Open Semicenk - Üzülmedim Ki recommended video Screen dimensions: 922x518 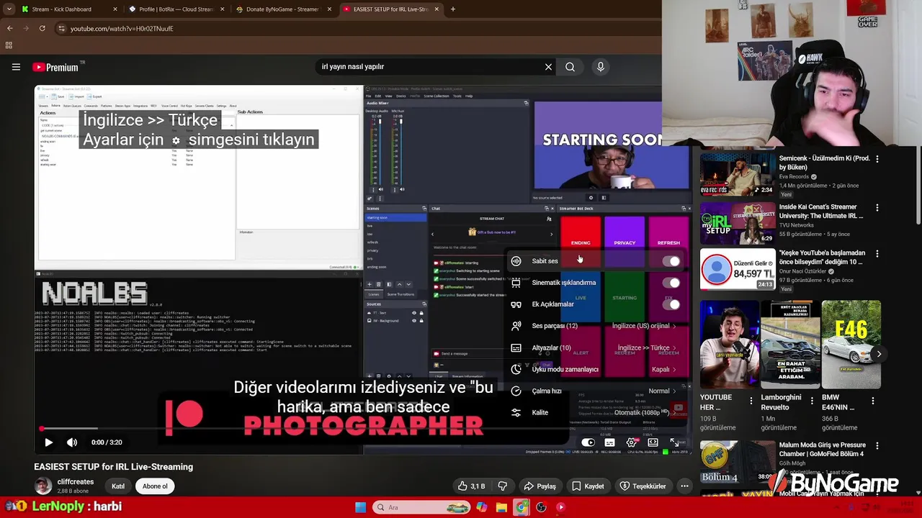[x=738, y=176]
